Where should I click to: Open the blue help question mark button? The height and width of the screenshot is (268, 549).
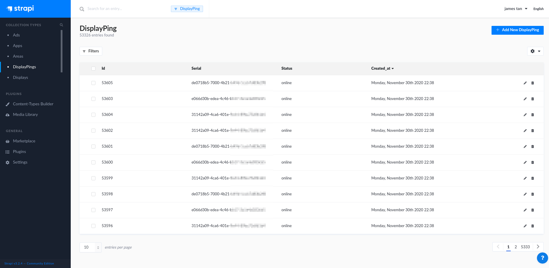click(542, 258)
